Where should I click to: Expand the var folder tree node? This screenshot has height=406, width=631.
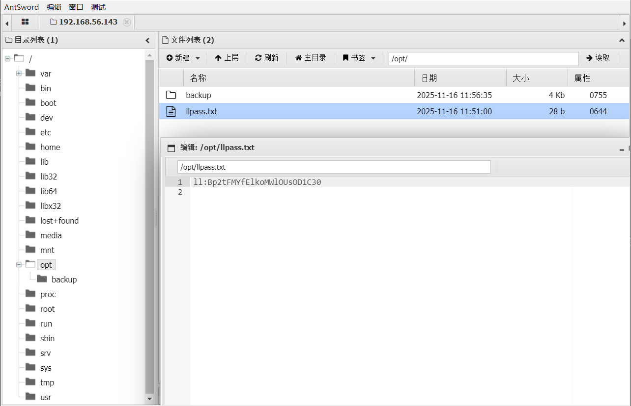click(19, 74)
